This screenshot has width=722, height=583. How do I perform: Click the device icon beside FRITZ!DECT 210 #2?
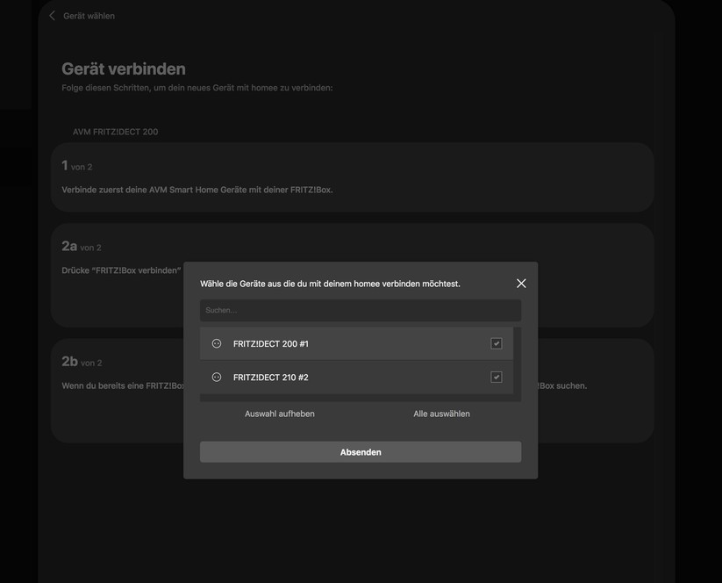pyautogui.click(x=217, y=377)
